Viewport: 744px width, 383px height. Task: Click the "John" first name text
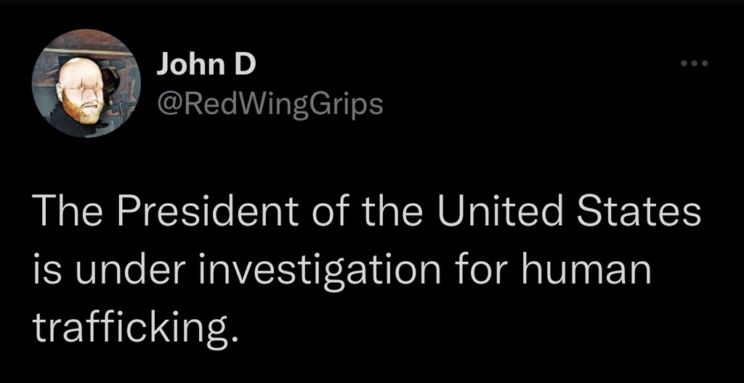(x=193, y=66)
